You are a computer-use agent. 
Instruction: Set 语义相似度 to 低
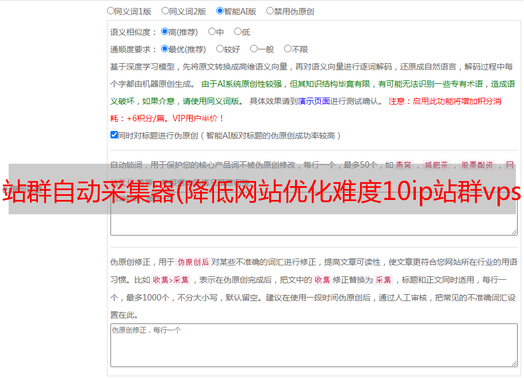click(x=238, y=32)
